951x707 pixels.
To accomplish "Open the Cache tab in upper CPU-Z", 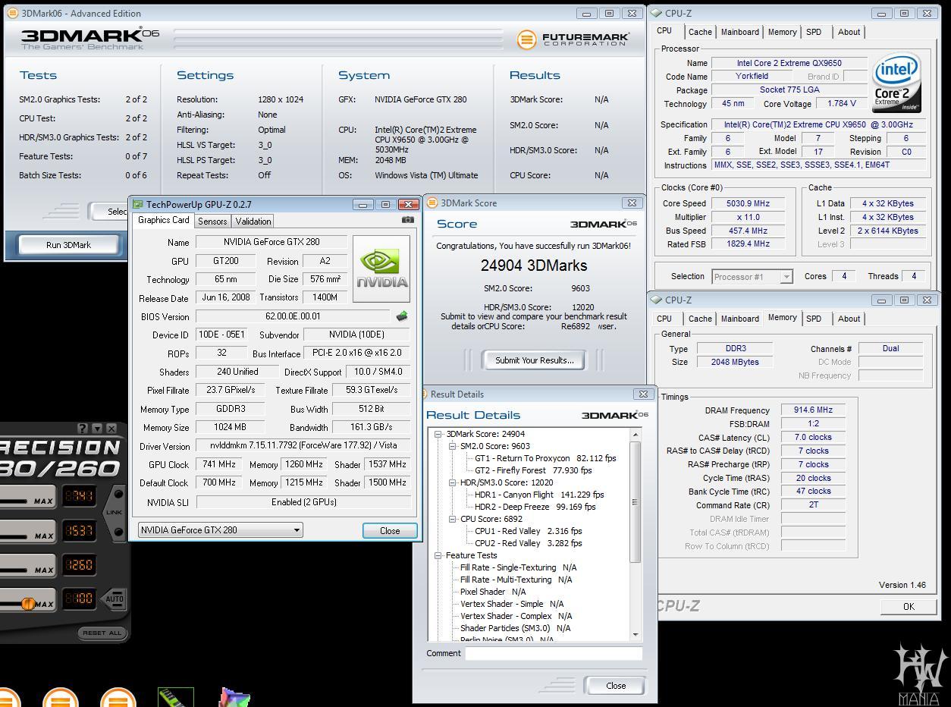I will click(x=700, y=32).
